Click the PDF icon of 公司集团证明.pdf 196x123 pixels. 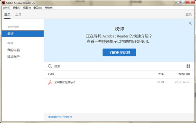click(50, 82)
